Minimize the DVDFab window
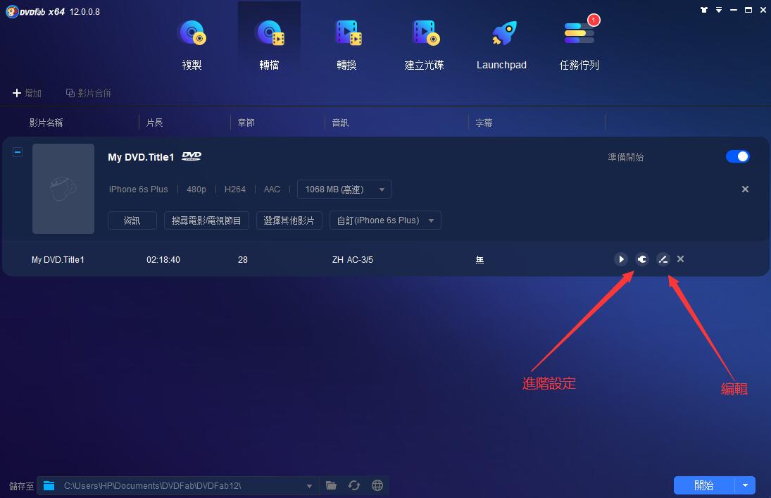The width and height of the screenshot is (771, 498). [734, 10]
